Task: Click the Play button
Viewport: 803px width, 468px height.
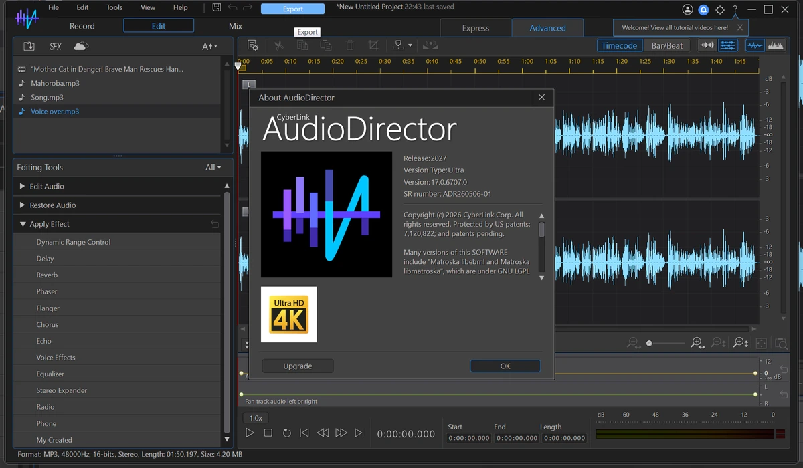Action: coord(250,433)
